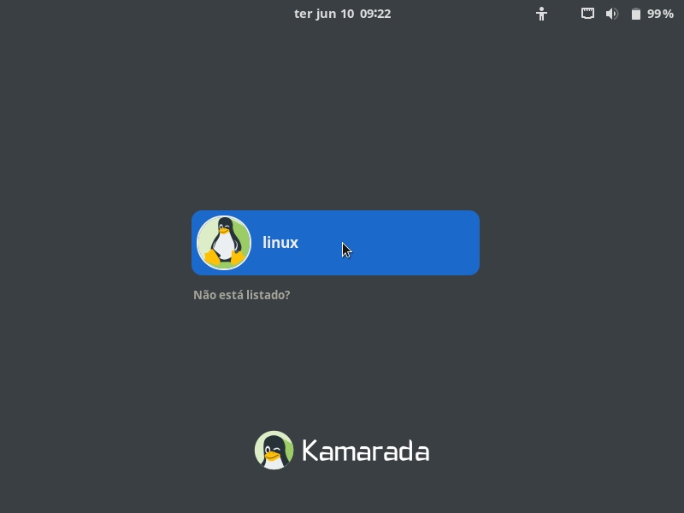Click the network connection icon
The width and height of the screenshot is (684, 513).
pos(587,14)
